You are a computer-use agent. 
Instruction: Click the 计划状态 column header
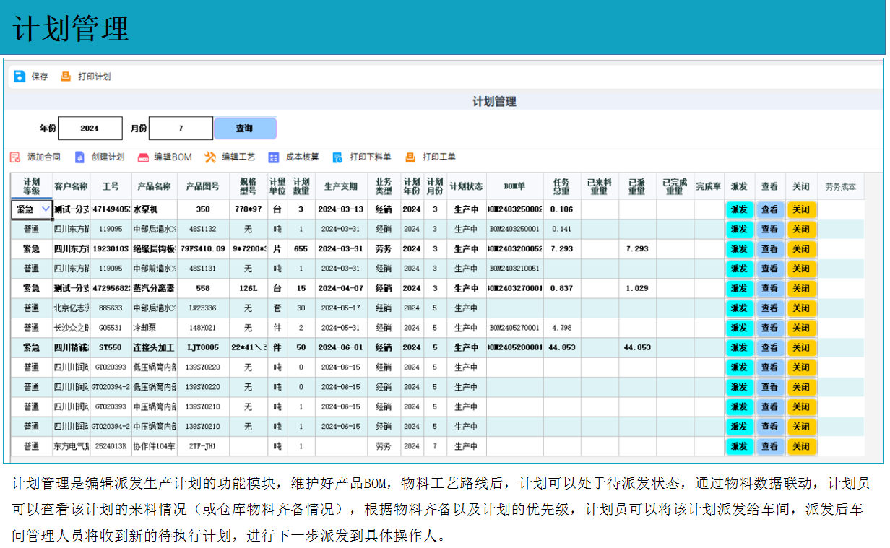point(466,186)
